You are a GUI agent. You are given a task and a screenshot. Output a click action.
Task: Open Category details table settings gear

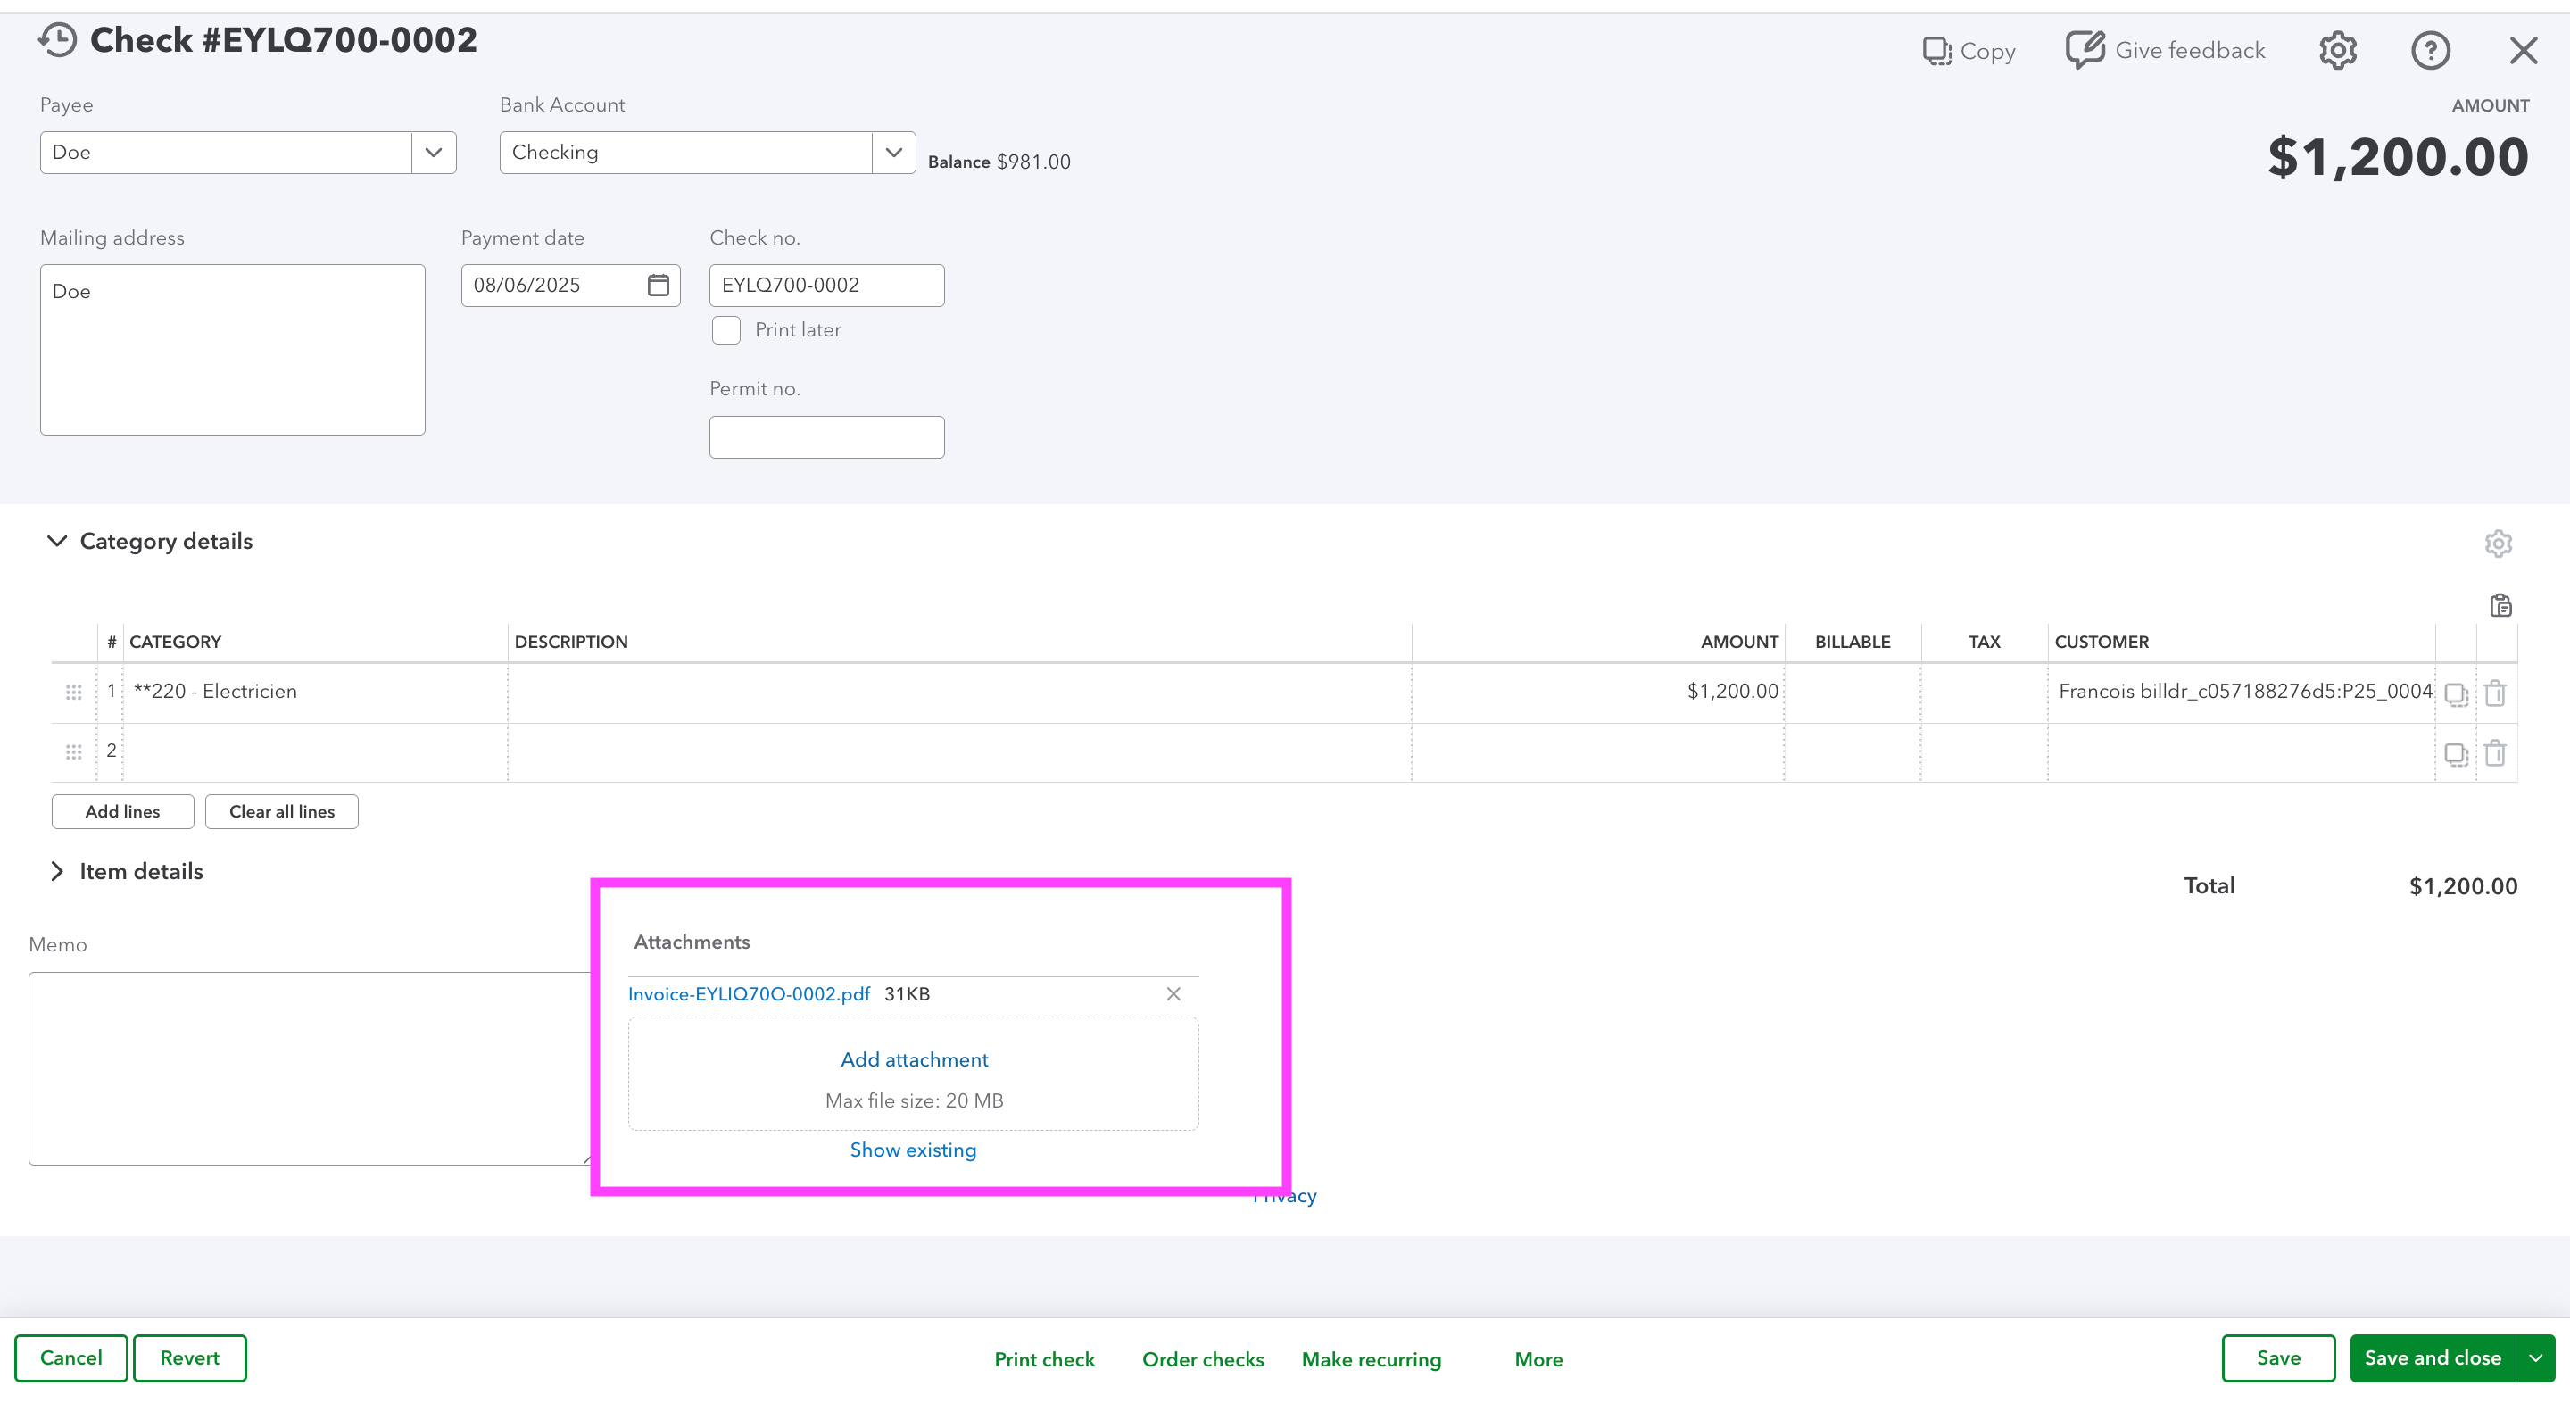pos(2499,544)
